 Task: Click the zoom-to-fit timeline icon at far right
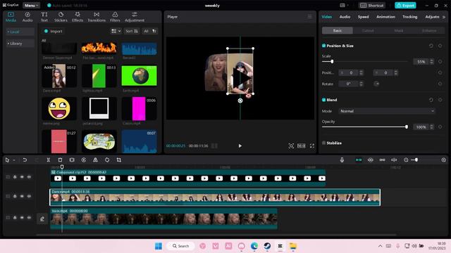[x=443, y=160]
